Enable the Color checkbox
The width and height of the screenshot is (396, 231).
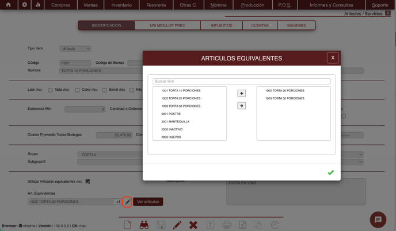point(77,90)
